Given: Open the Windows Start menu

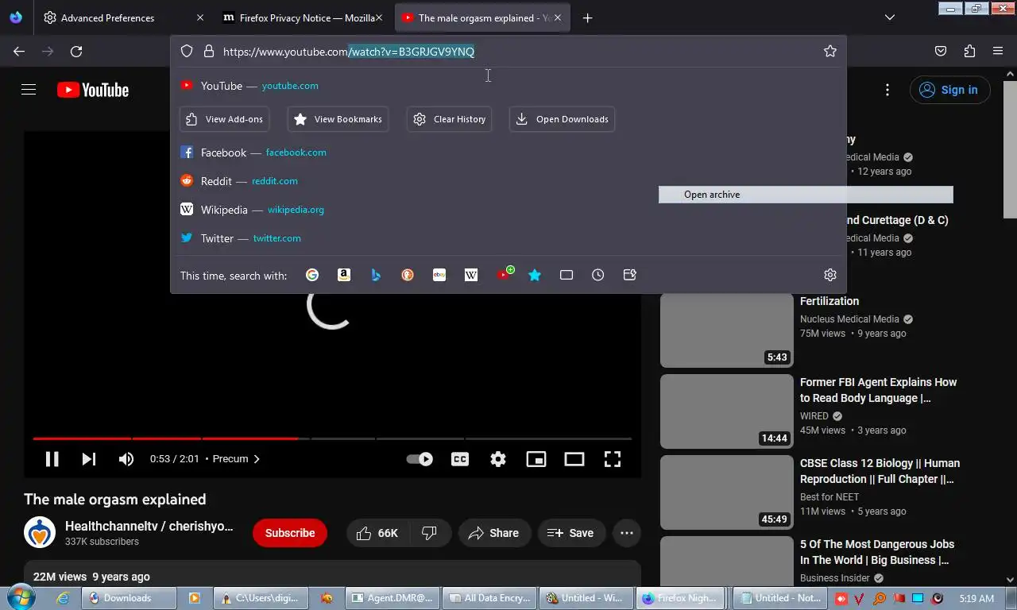Looking at the screenshot, I should pyautogui.click(x=20, y=597).
